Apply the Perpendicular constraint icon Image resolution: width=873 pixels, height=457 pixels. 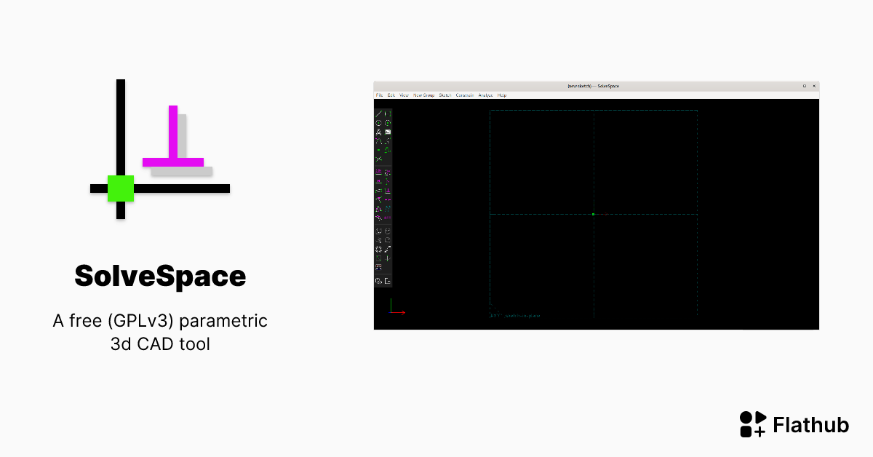(x=387, y=191)
